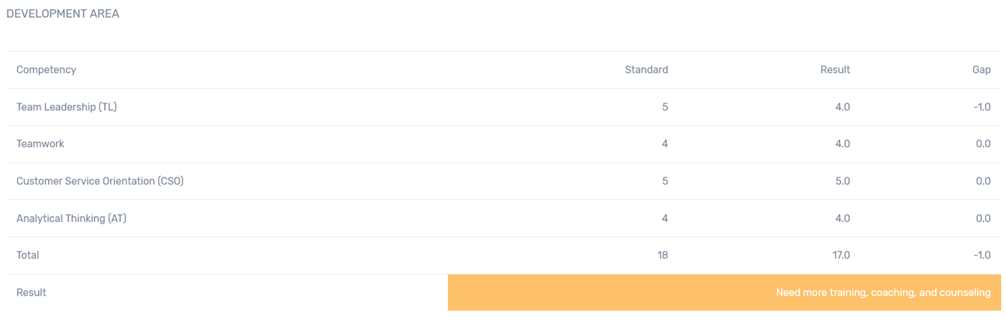The image size is (1006, 323).
Task: Click the Result column header
Action: [x=835, y=70]
